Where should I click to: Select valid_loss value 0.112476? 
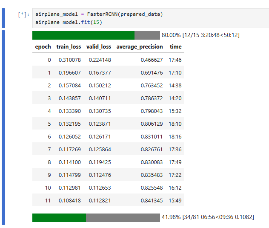point(100,175)
